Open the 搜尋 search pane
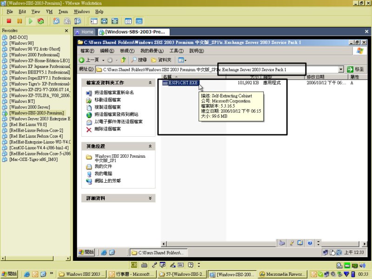372x279 pixels. pyautogui.click(x=139, y=60)
